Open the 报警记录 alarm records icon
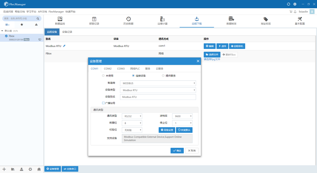Image resolution: width=317 pixels, height=173 pixels. (94, 19)
